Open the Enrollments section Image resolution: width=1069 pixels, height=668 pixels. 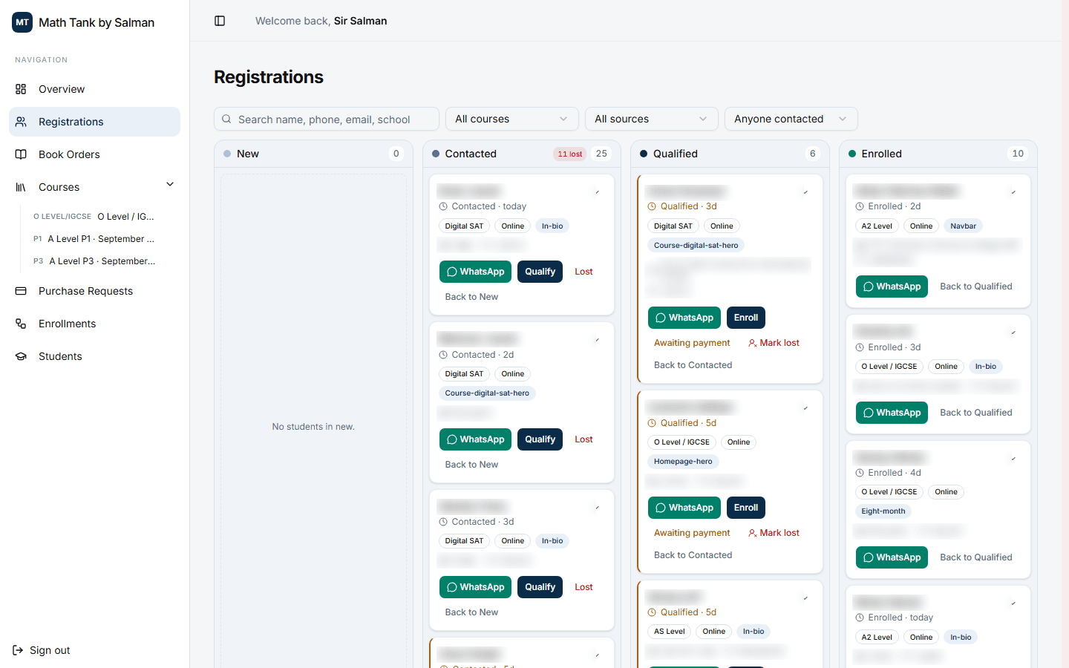[x=94, y=324]
